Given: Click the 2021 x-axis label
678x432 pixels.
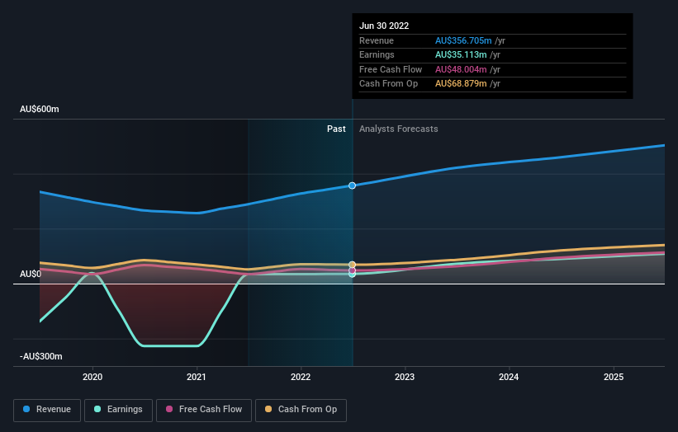Looking at the screenshot, I should [197, 377].
